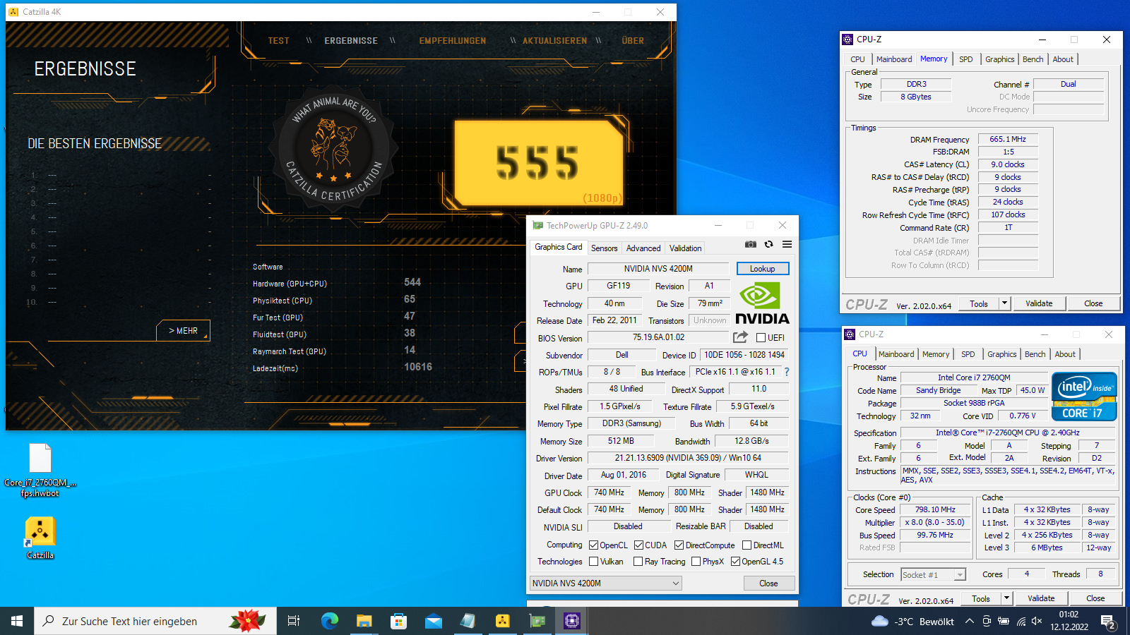Open the AKTUALISIEREN tab in Catzilla

pyautogui.click(x=554, y=41)
